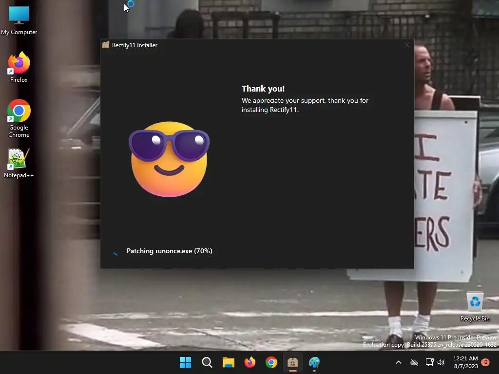The height and width of the screenshot is (374, 499).
Task: Select the Firefox desktop shortcut
Action: [19, 67]
